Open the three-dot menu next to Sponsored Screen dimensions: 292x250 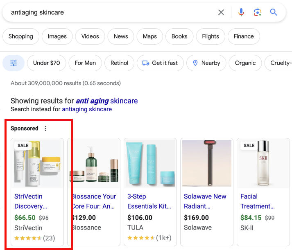[x=45, y=128]
